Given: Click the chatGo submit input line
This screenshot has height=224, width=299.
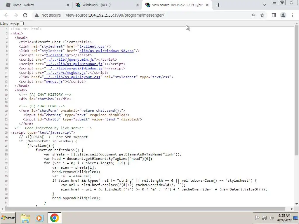Looking at the screenshot, I should click(x=82, y=119).
